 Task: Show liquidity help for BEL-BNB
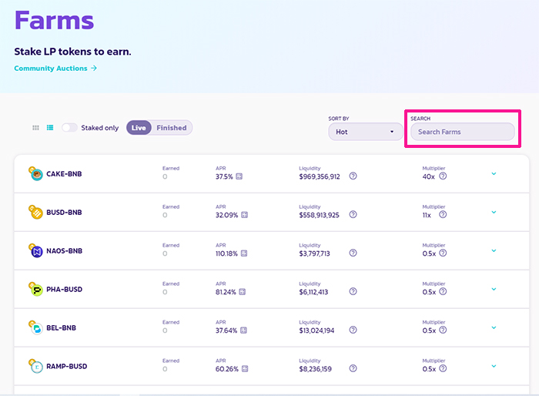click(353, 331)
